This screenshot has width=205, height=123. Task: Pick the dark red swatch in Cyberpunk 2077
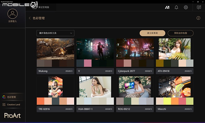[x=120, y=63]
